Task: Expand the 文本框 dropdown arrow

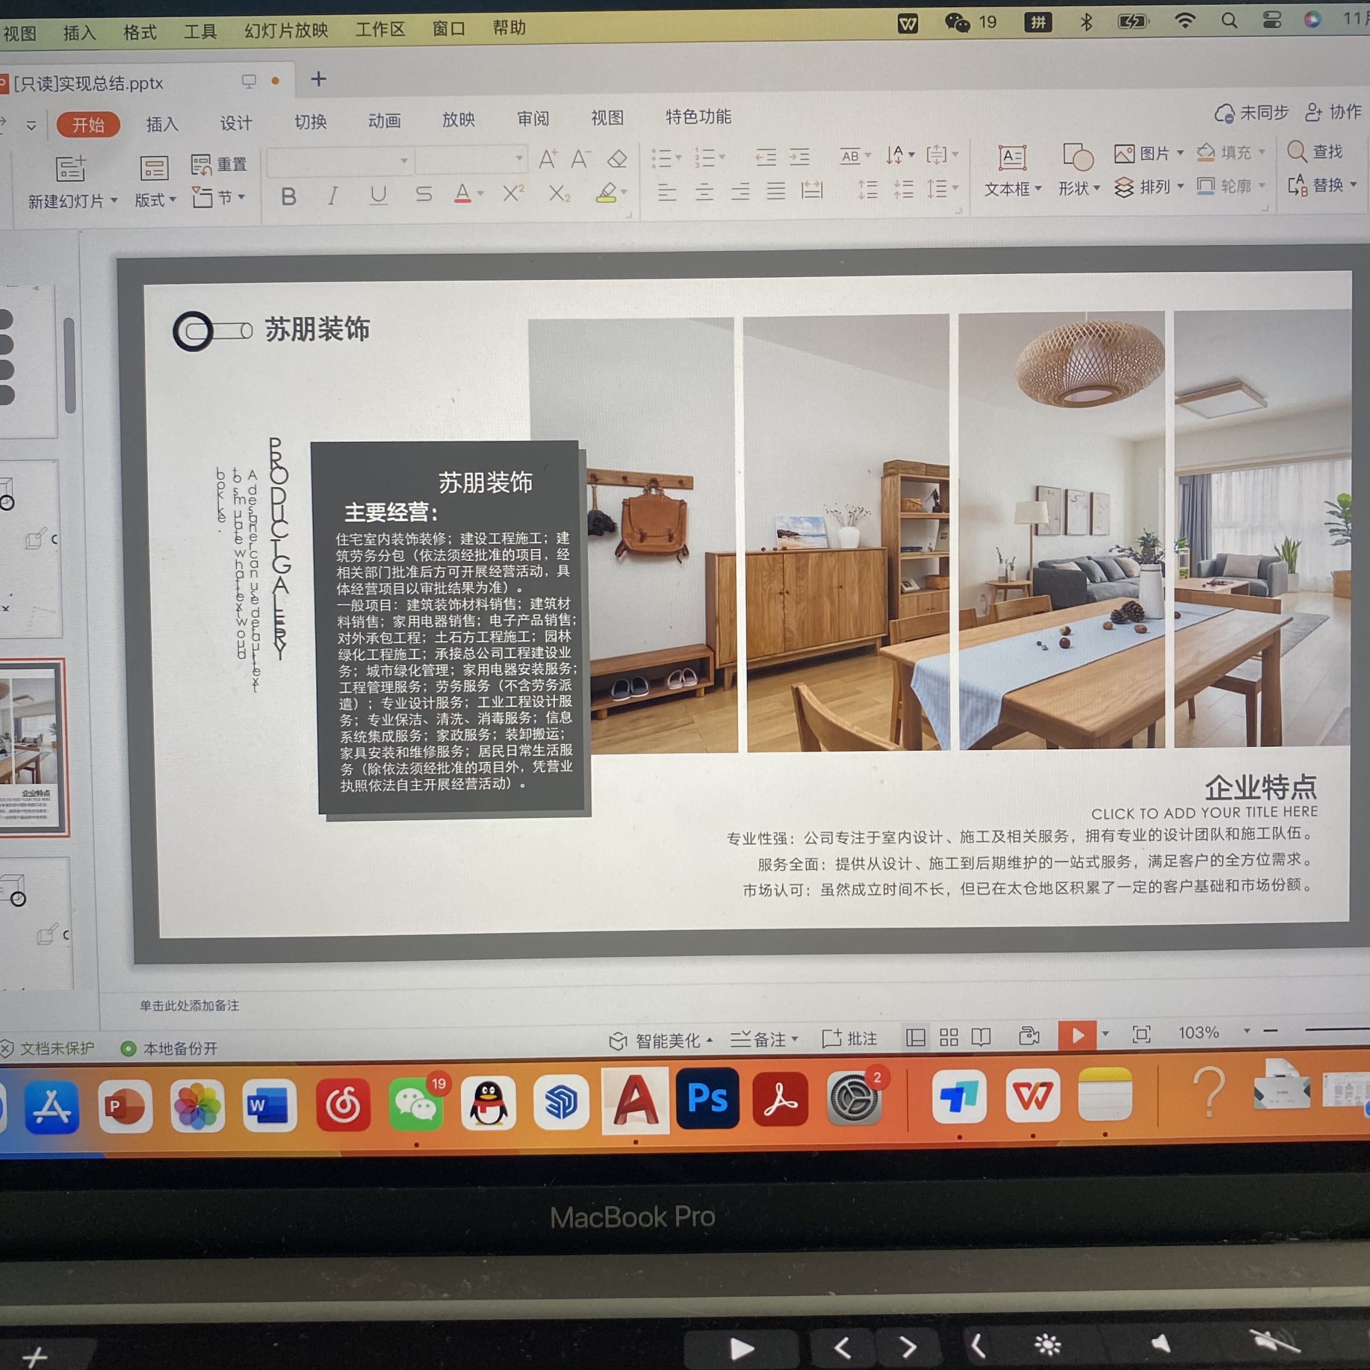Action: tap(1038, 188)
